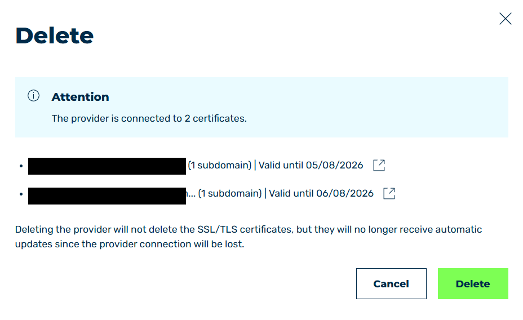Image resolution: width=523 pixels, height=320 pixels.
Task: Click the Delete dialog title
Action: pyautogui.click(x=54, y=35)
